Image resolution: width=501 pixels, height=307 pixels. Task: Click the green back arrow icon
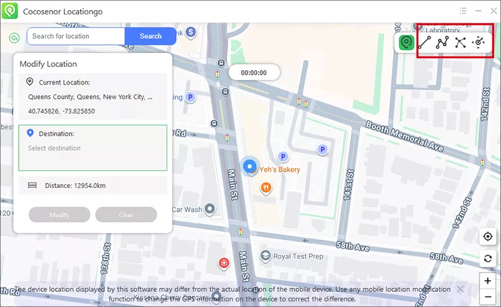[14, 38]
